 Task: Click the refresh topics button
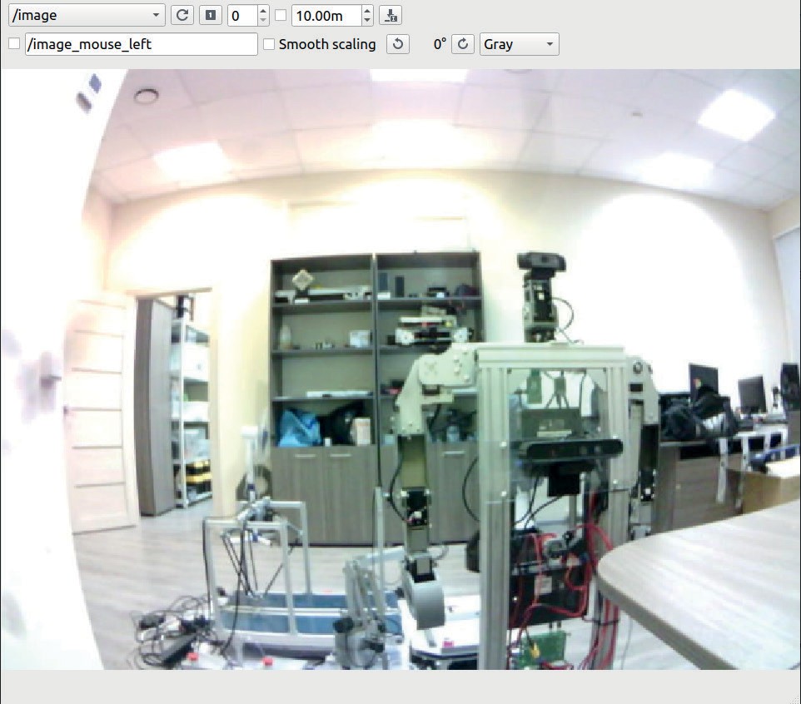(x=181, y=16)
